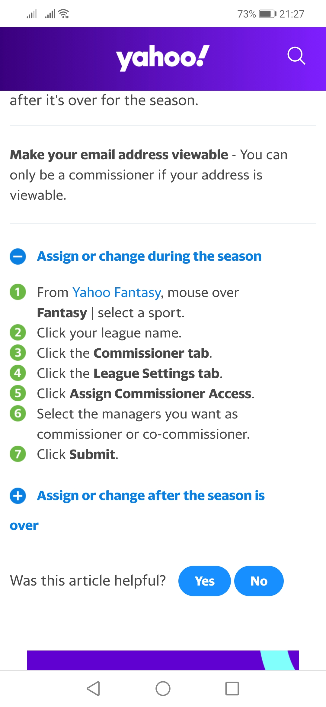Tap the cellular signal icon
326x707 pixels.
click(32, 13)
